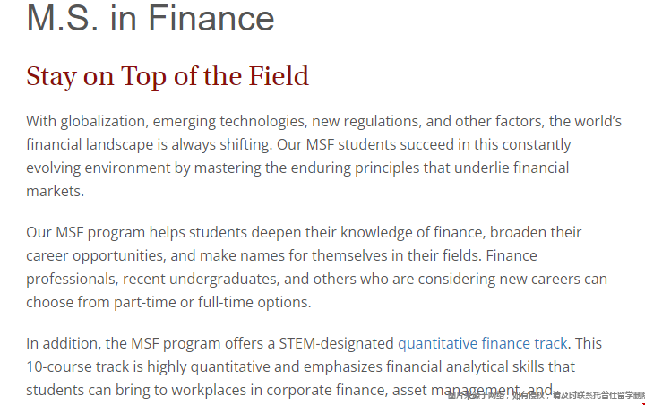Click the word STEM-designated

point(336,343)
